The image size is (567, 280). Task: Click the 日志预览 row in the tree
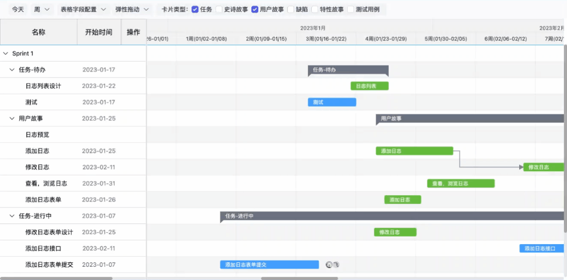pyautogui.click(x=37, y=135)
